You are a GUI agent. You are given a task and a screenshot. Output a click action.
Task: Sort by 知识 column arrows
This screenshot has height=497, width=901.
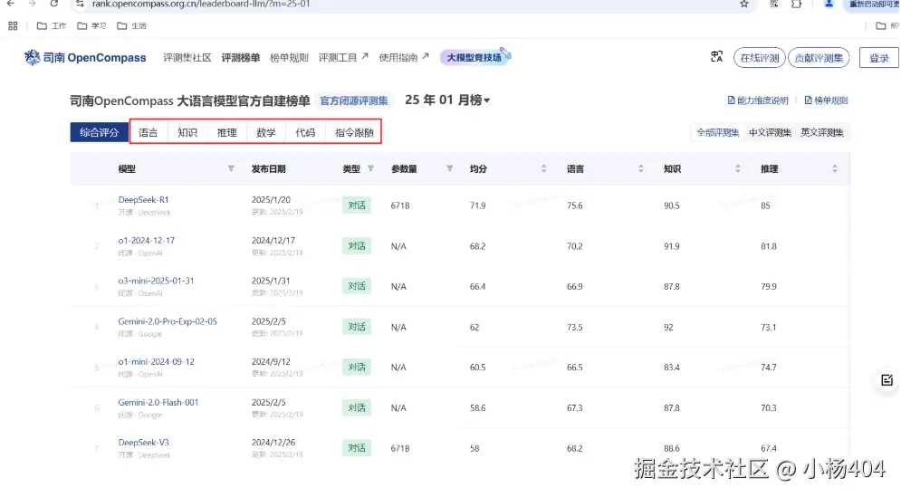coord(738,168)
